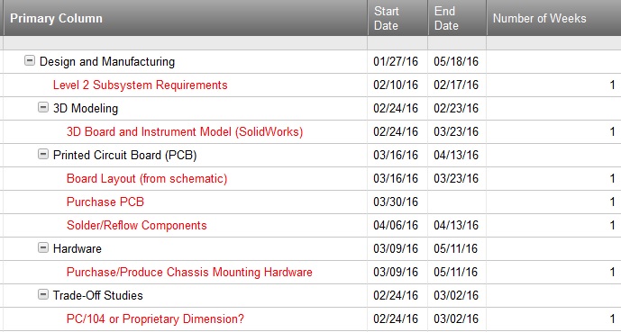This screenshot has height=332, width=621.
Task: Collapse the Printed Circuit Board (PCB) section
Action: click(x=43, y=154)
